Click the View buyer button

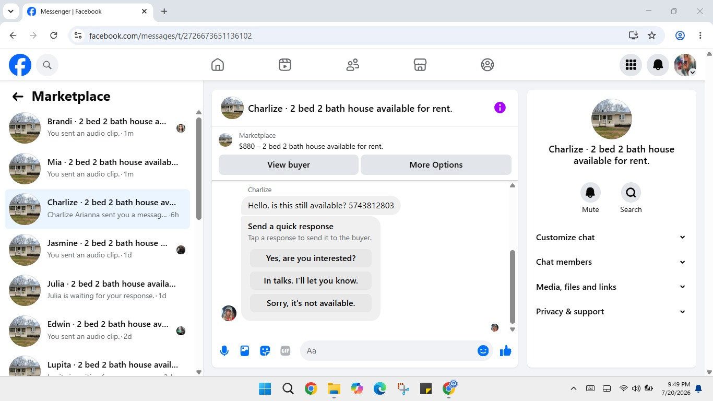click(289, 165)
